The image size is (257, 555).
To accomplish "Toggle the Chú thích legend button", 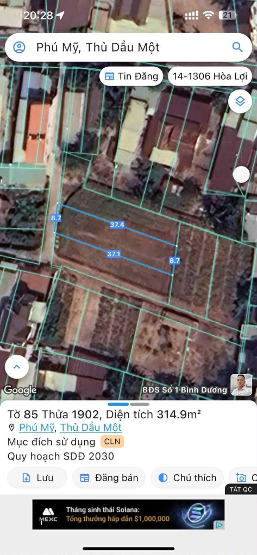I will 187,477.
